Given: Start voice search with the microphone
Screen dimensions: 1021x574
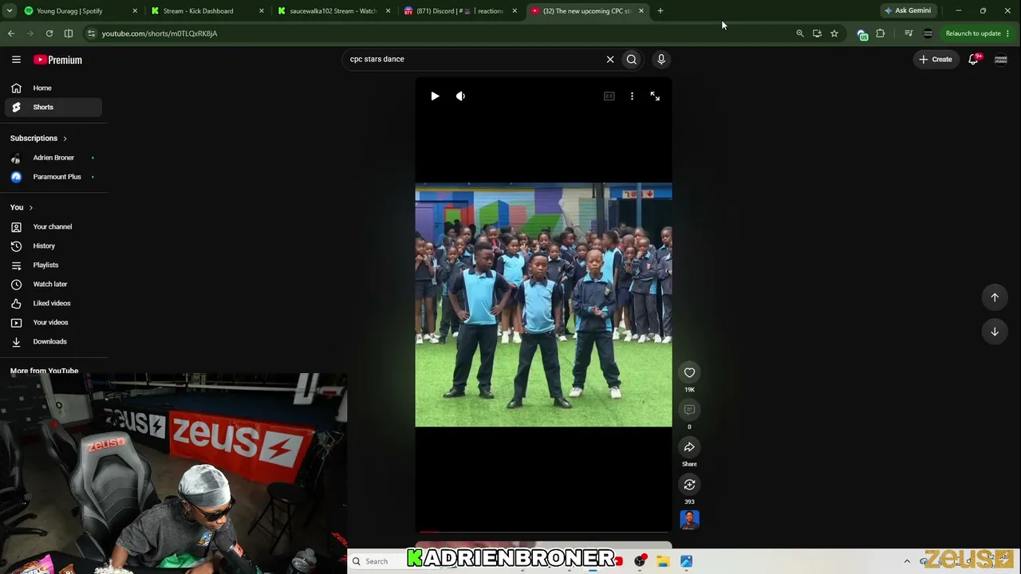Looking at the screenshot, I should pyautogui.click(x=661, y=59).
